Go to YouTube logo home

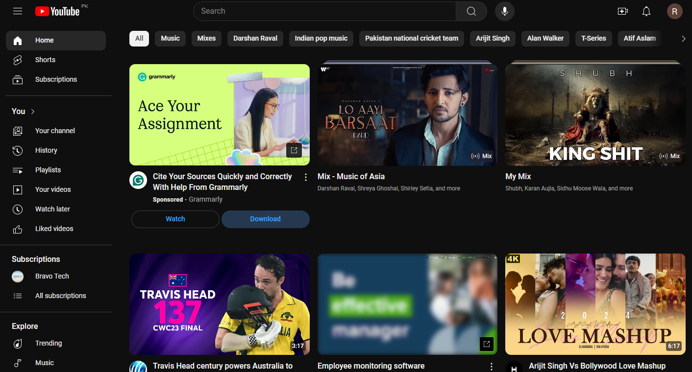57,11
